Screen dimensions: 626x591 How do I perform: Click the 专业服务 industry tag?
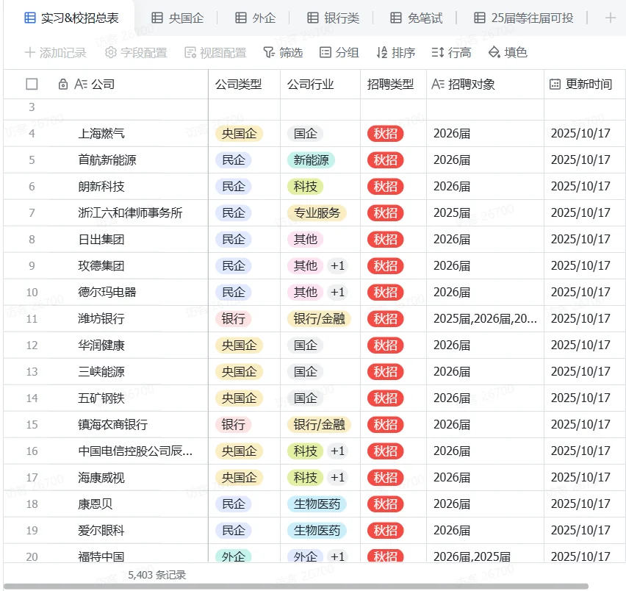pyautogui.click(x=317, y=213)
